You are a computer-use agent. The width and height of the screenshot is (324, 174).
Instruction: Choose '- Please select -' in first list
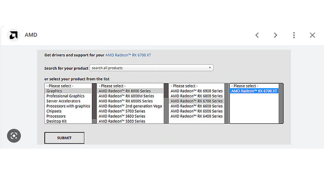point(68,86)
